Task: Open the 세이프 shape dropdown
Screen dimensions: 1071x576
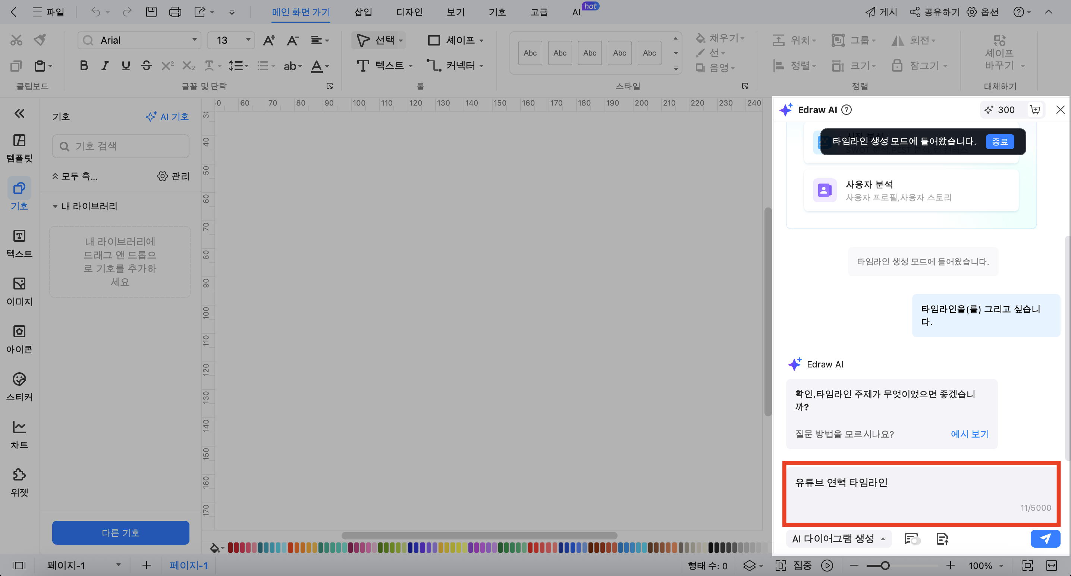Action: [x=456, y=40]
